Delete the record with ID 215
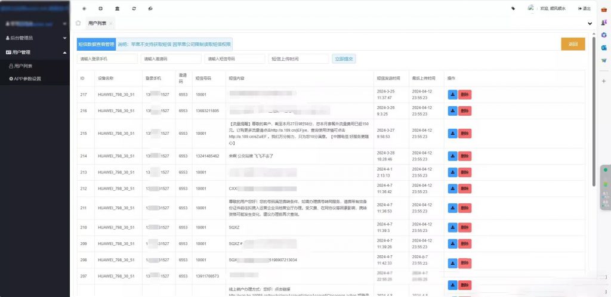 tap(465, 132)
